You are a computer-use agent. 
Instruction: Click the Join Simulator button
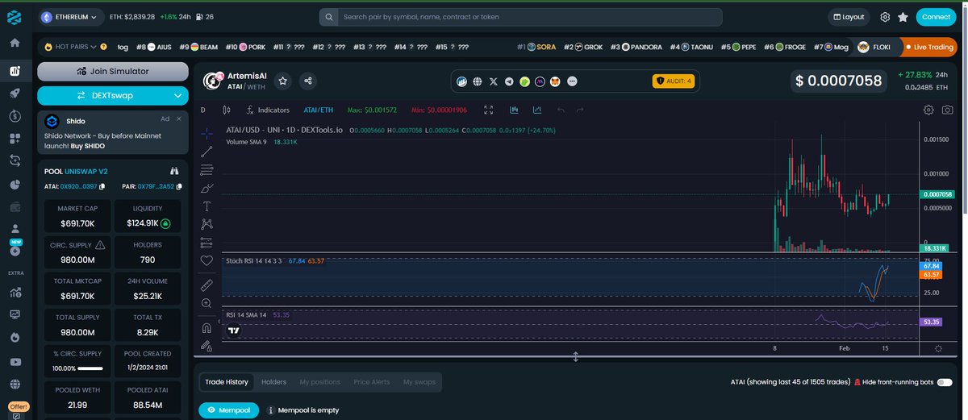[x=112, y=71]
